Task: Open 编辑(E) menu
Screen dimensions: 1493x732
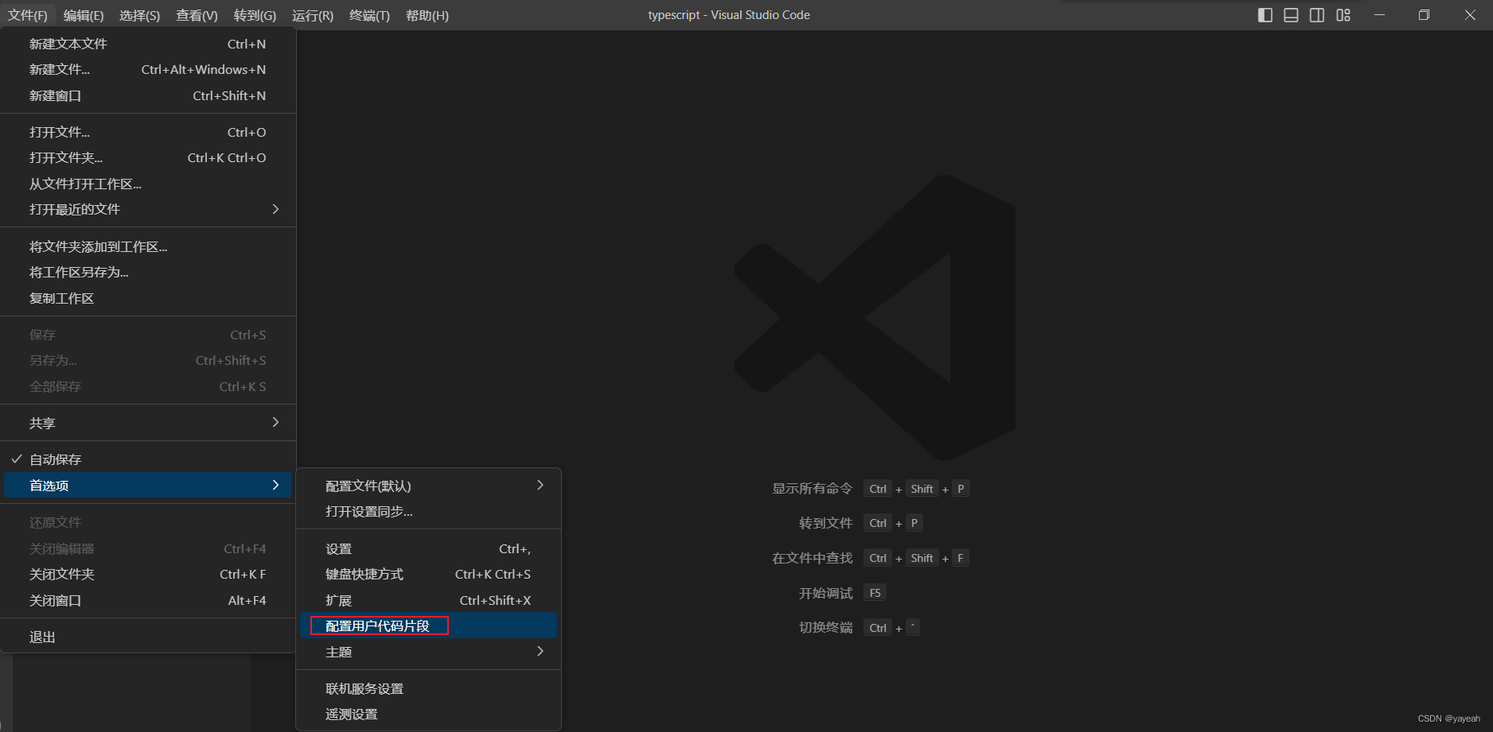Action: point(84,15)
